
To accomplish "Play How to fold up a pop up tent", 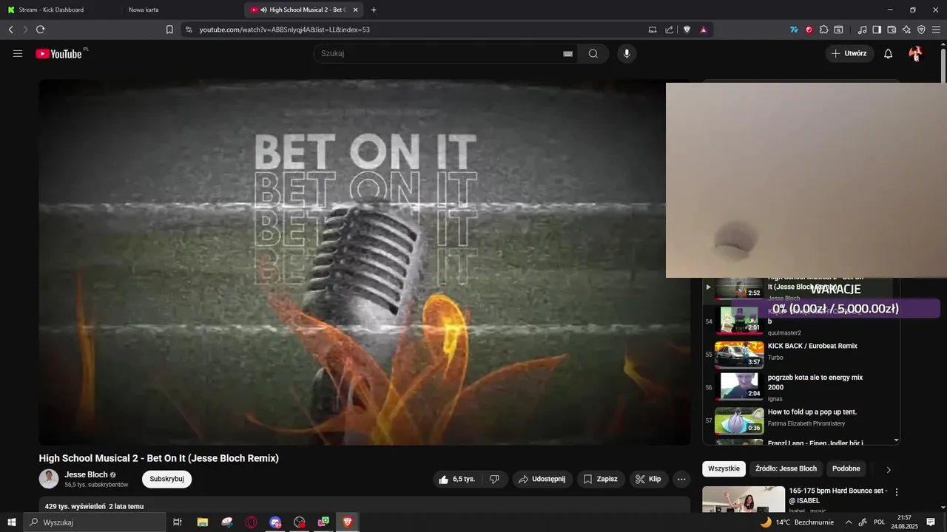I will (x=803, y=420).
